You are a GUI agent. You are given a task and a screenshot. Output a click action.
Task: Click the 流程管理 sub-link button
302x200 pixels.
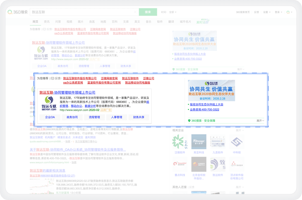click(94, 117)
